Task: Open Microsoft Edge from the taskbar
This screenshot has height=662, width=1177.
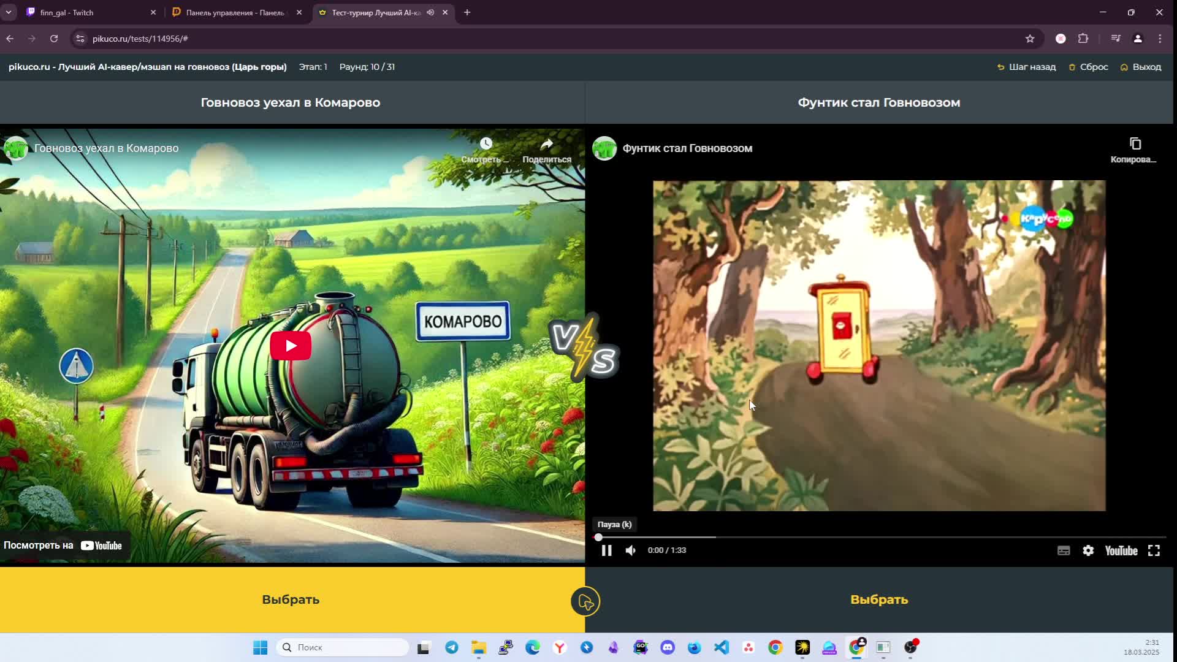Action: (533, 647)
